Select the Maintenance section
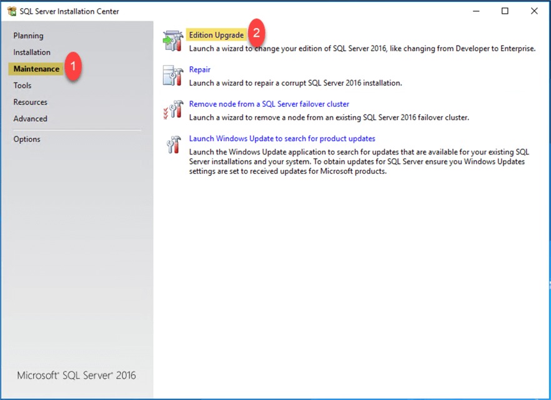 36,69
